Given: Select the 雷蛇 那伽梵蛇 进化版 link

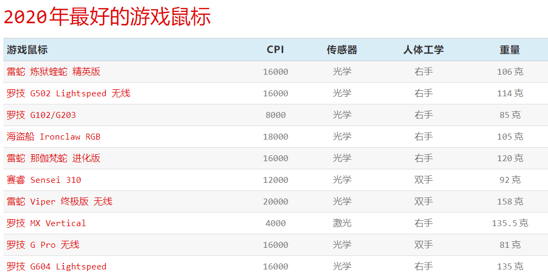Looking at the screenshot, I should (x=54, y=158).
